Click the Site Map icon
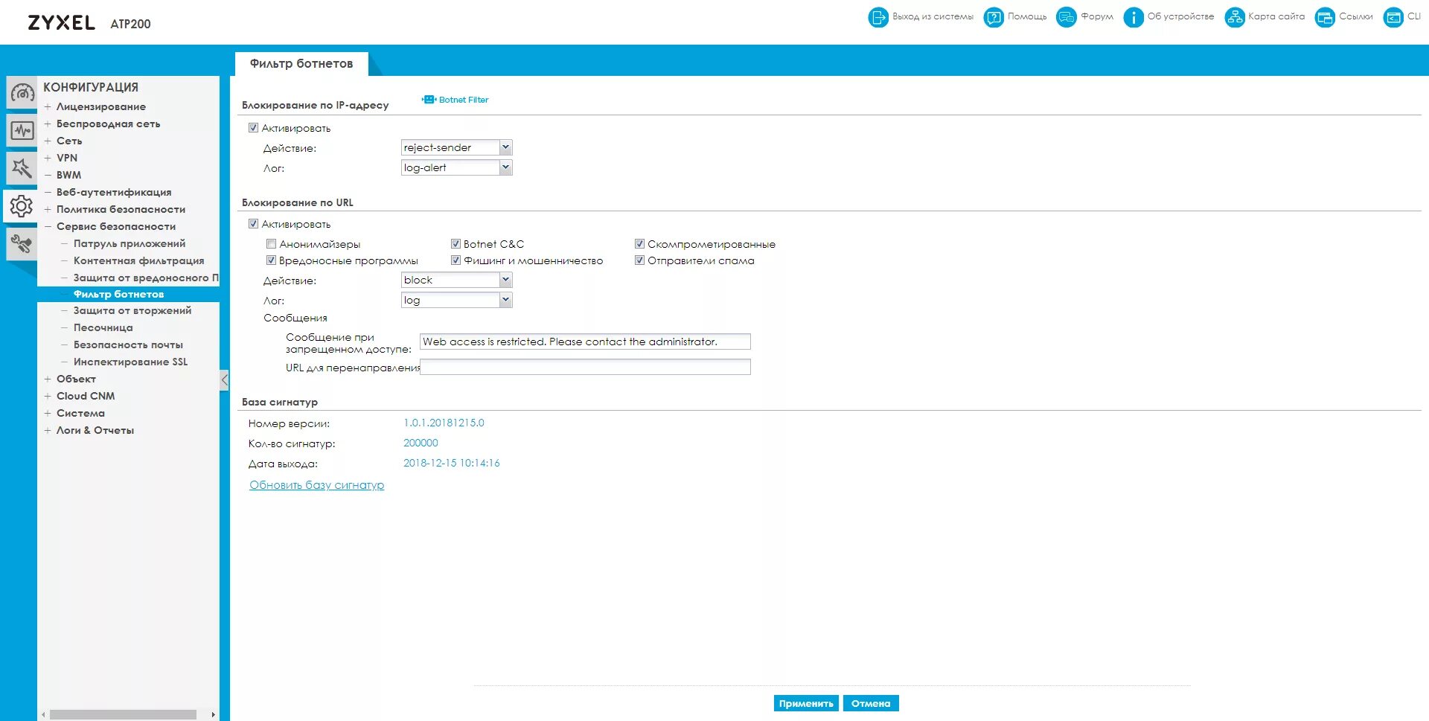Image resolution: width=1429 pixels, height=721 pixels. pos(1234,17)
